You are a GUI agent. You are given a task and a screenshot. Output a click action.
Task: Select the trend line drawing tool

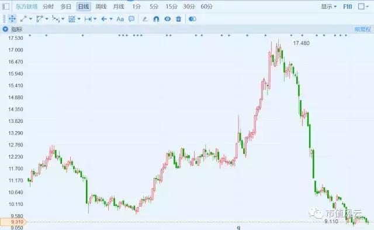(x=23, y=19)
